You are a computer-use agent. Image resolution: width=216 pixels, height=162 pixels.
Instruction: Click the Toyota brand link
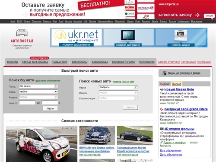click(172, 21)
